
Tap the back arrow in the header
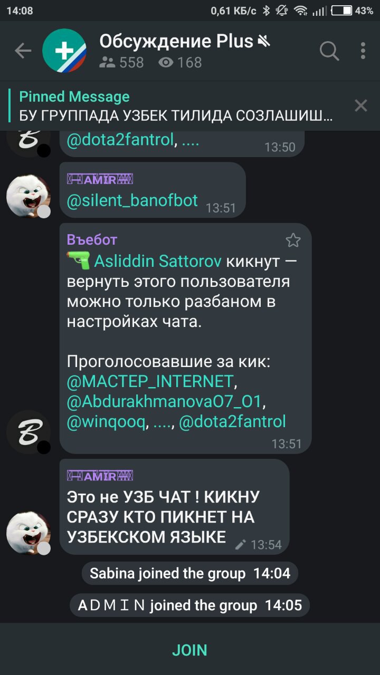click(x=23, y=51)
